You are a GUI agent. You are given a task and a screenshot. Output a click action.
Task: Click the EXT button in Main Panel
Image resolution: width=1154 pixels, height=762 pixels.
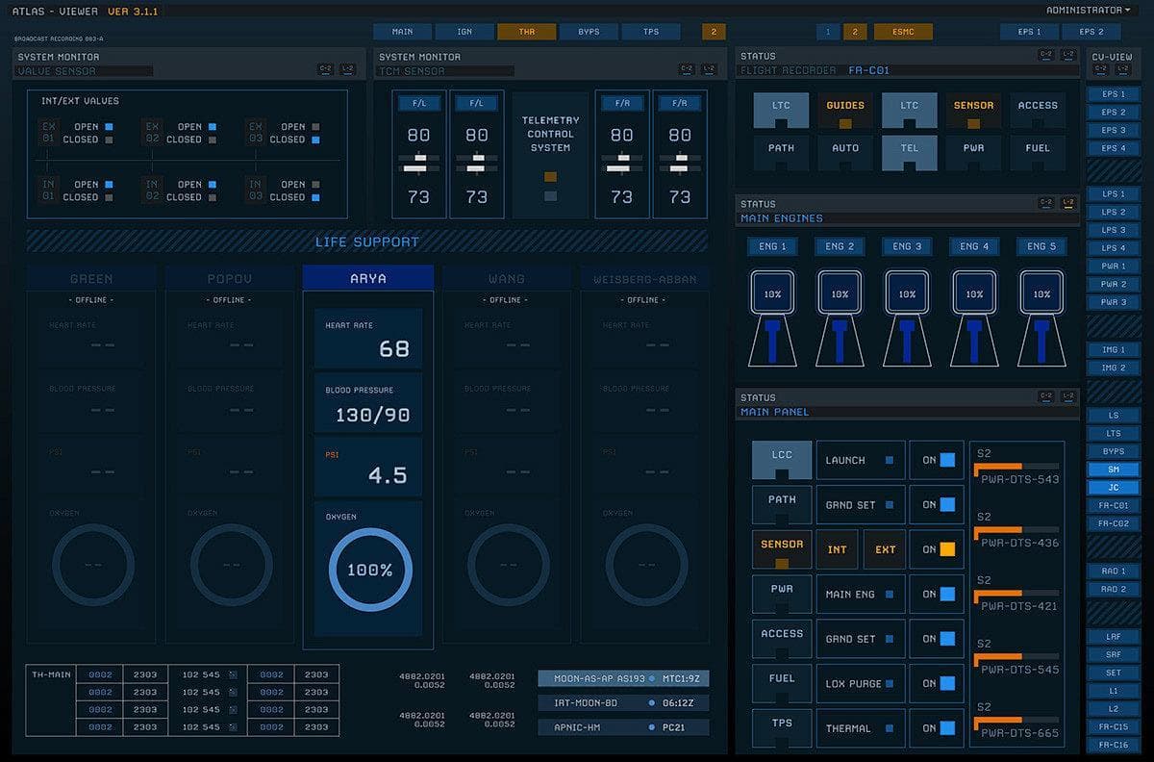(x=885, y=549)
